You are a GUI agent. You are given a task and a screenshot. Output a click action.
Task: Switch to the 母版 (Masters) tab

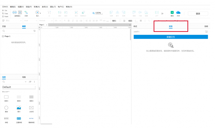click(x=24, y=77)
